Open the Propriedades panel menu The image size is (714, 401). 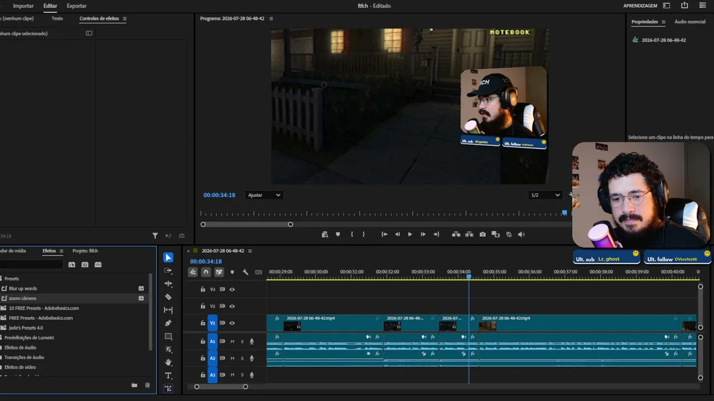click(663, 22)
